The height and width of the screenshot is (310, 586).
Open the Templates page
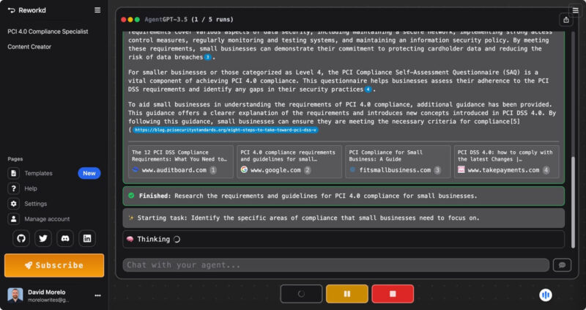[39, 173]
